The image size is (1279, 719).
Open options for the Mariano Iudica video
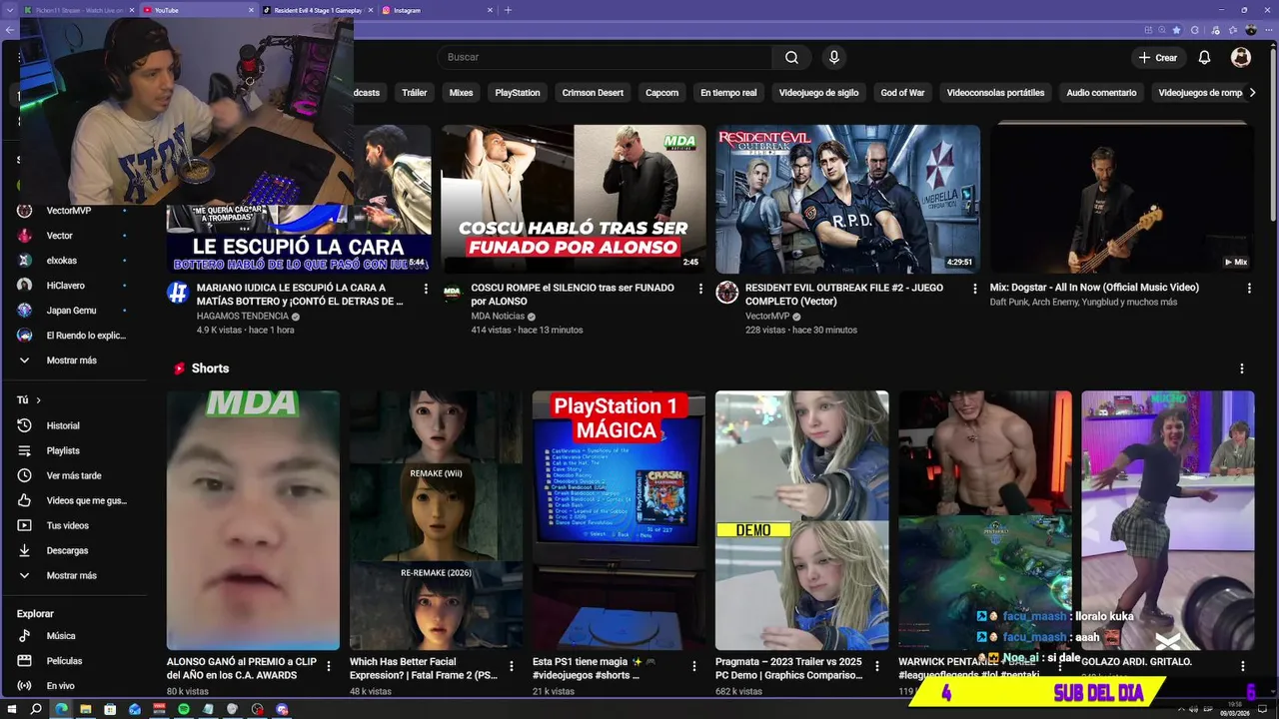pyautogui.click(x=426, y=289)
